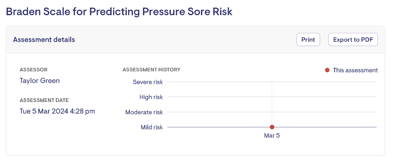Screen dimensions: 394x165
Task: Click the Braden Scale page title
Action: click(119, 12)
